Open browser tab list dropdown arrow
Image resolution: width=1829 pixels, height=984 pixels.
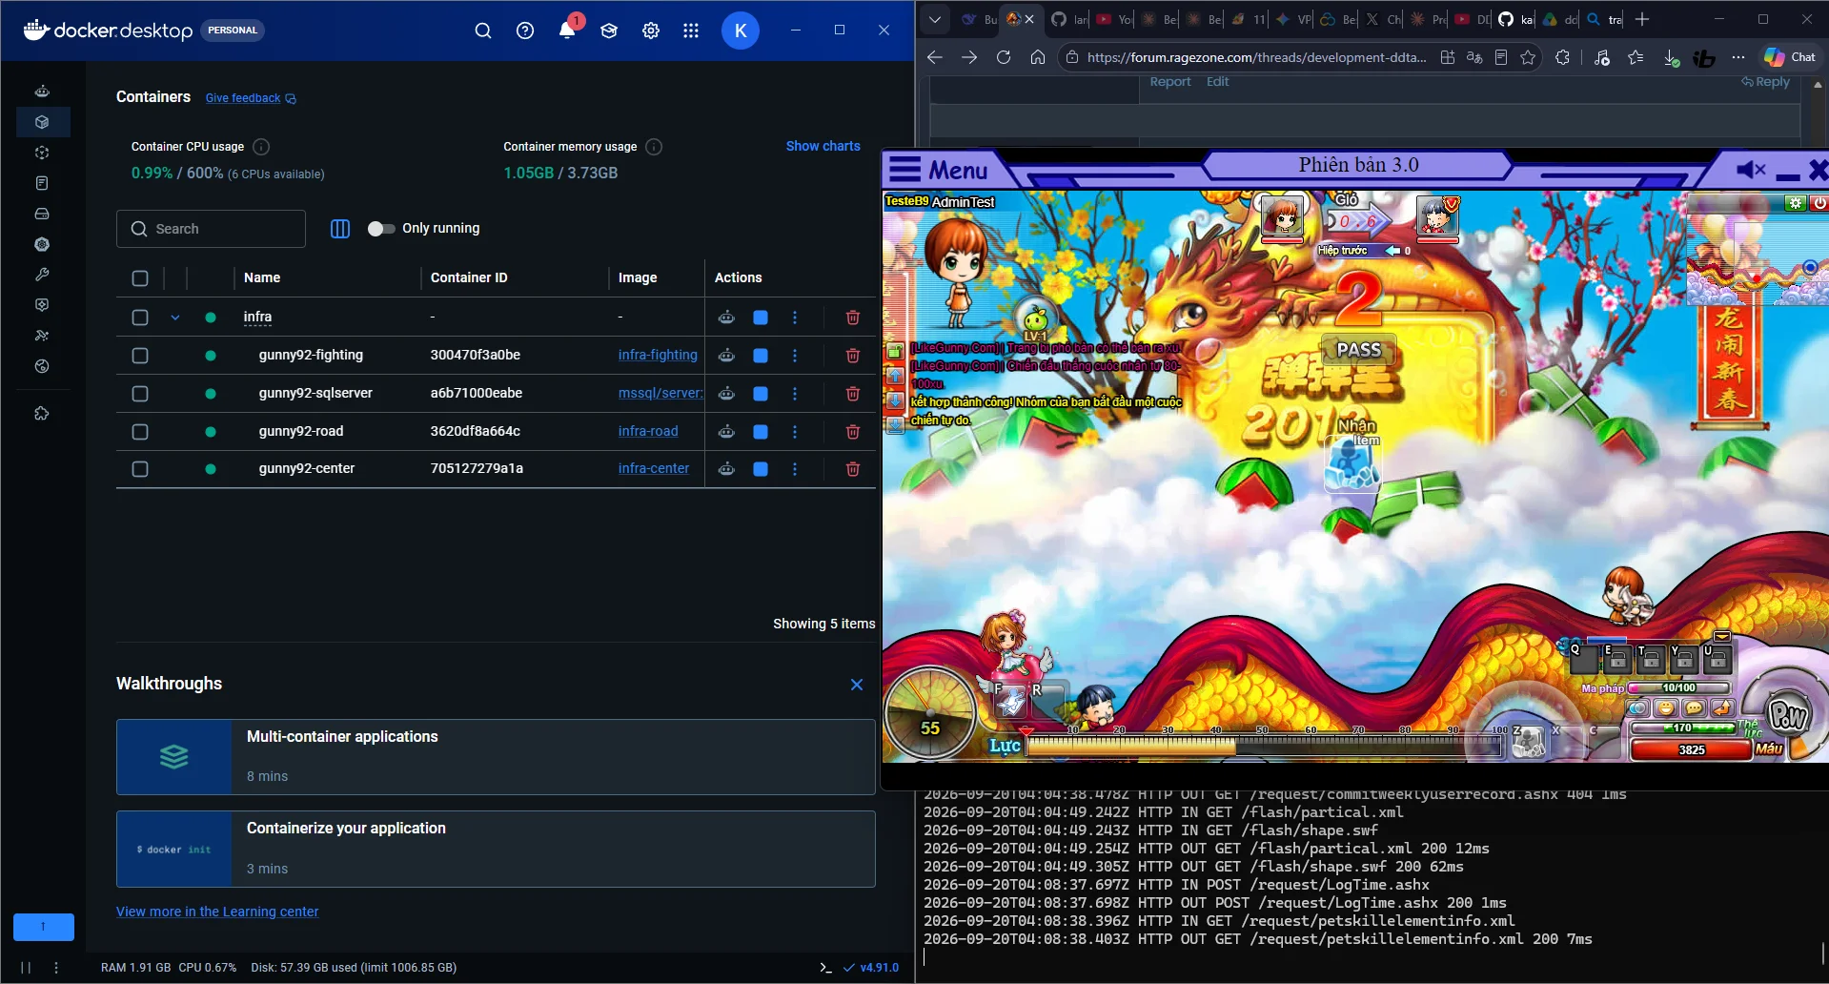click(x=935, y=19)
